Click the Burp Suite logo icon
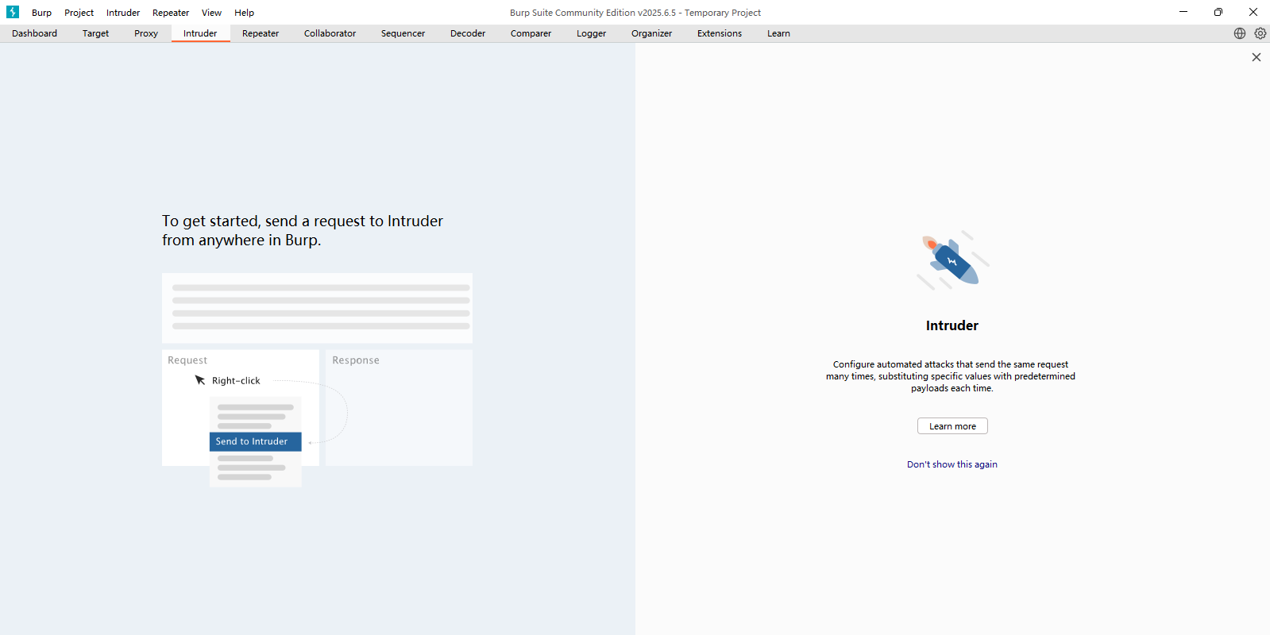The image size is (1270, 635). [13, 12]
